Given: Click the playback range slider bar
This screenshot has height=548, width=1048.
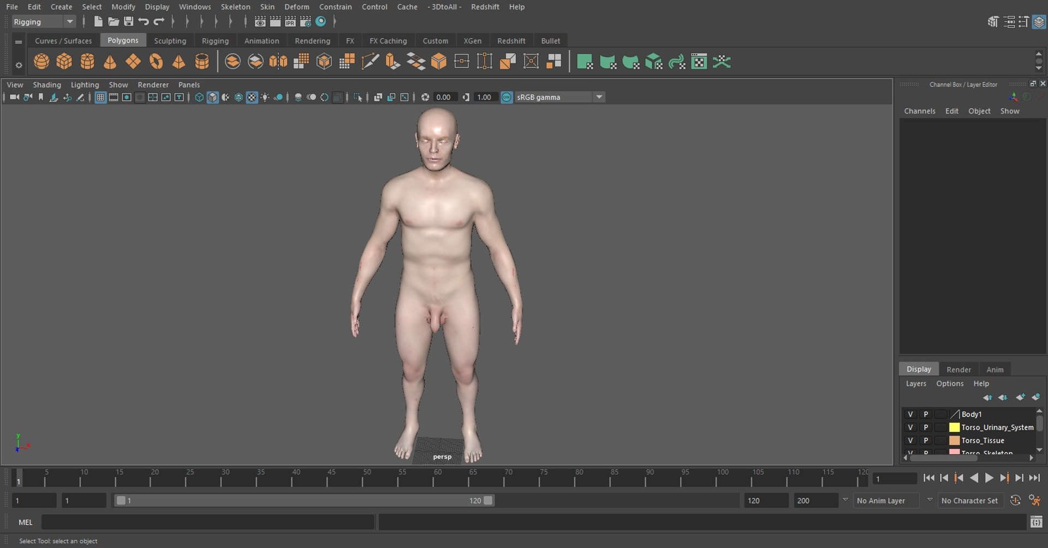Looking at the screenshot, I should 303,501.
